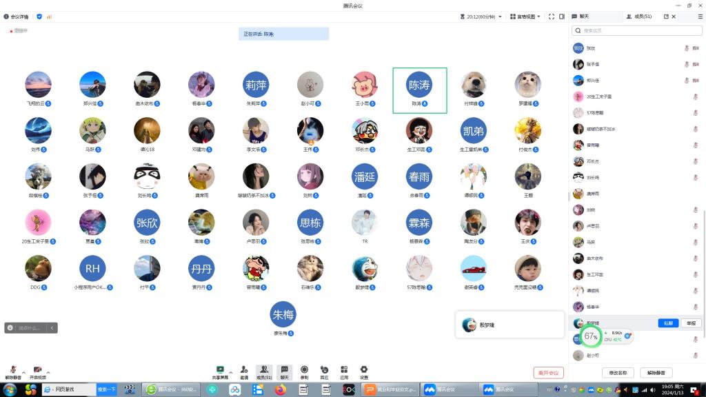Unmute microphone via 解除静音 toolbar button
Image resolution: width=706 pixels, height=397 pixels.
point(13,372)
